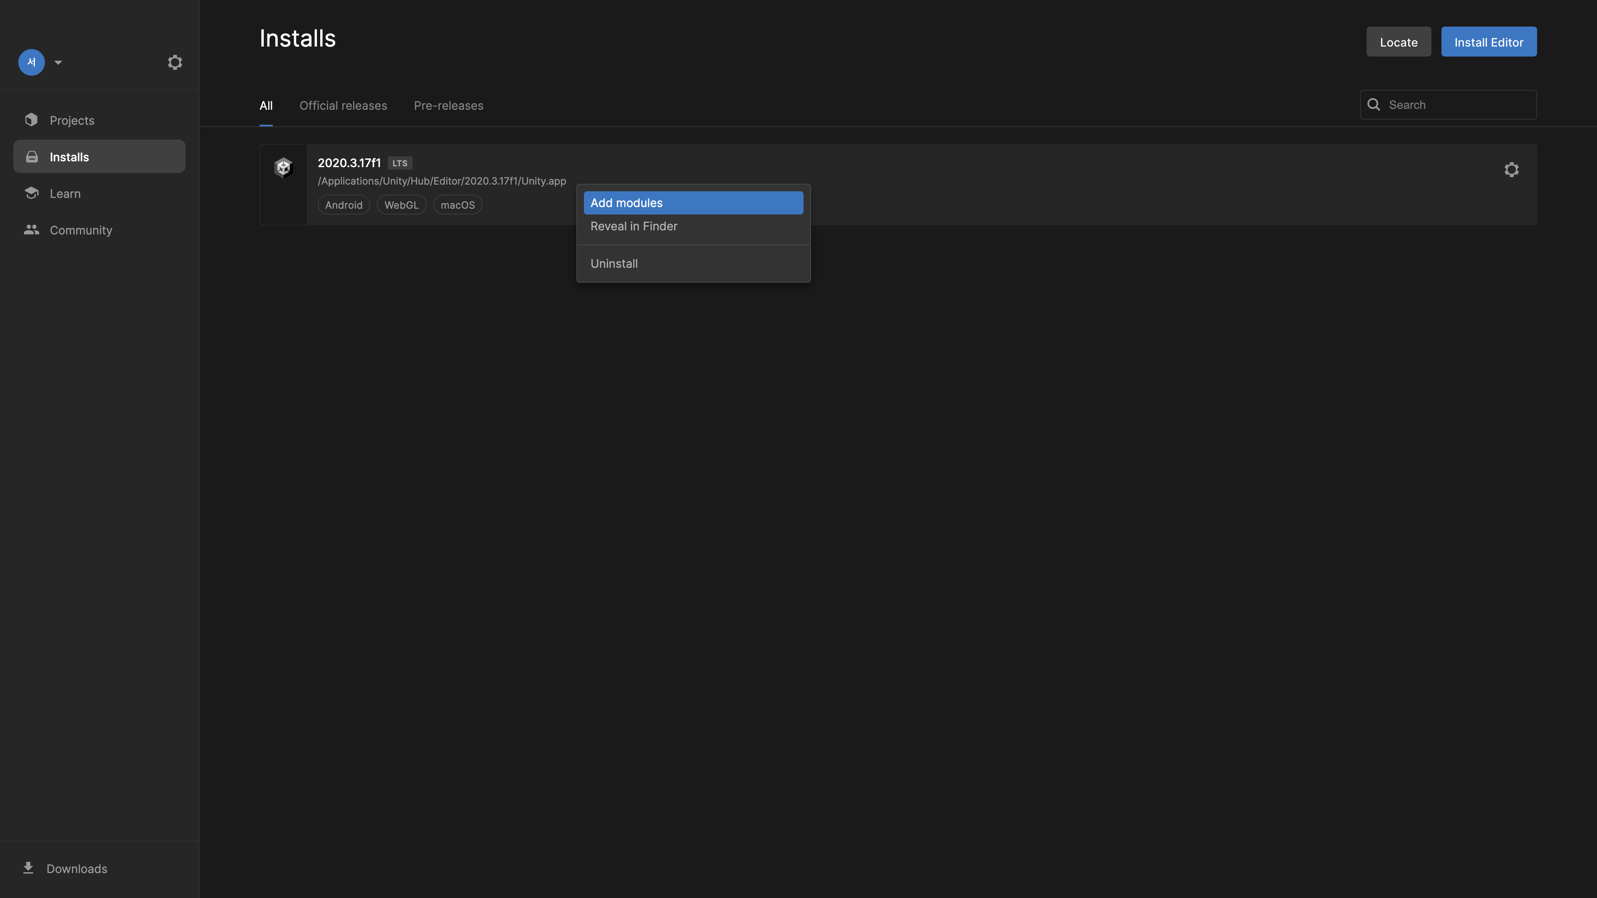Switch to the Official releases tab
This screenshot has width=1597, height=898.
coord(343,105)
